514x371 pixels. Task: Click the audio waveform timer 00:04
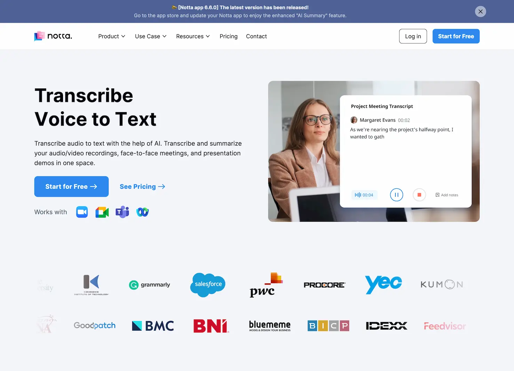(364, 195)
